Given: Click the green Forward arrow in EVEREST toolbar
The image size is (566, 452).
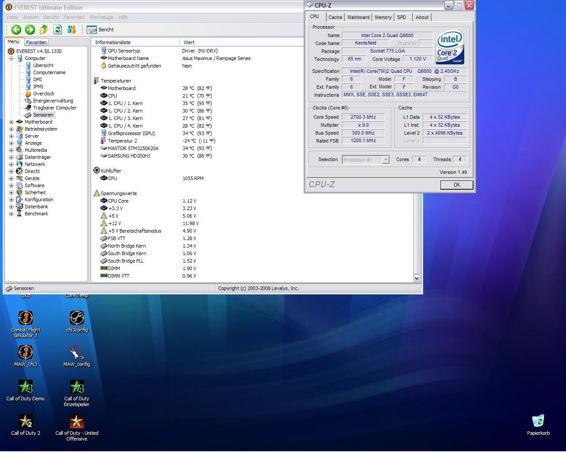Looking at the screenshot, I should coord(30,30).
